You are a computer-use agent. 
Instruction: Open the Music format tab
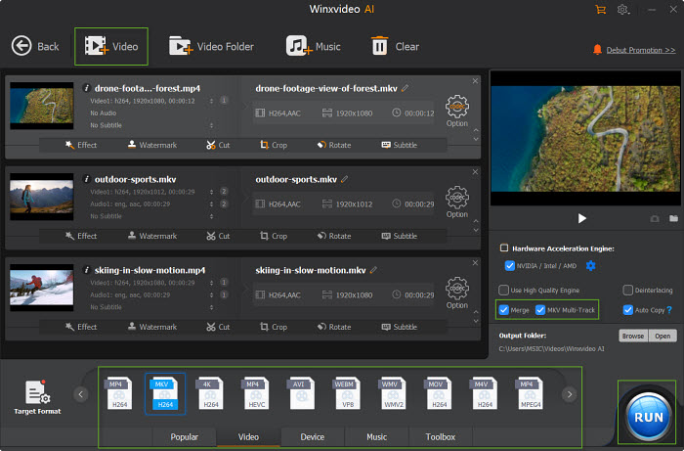[376, 436]
